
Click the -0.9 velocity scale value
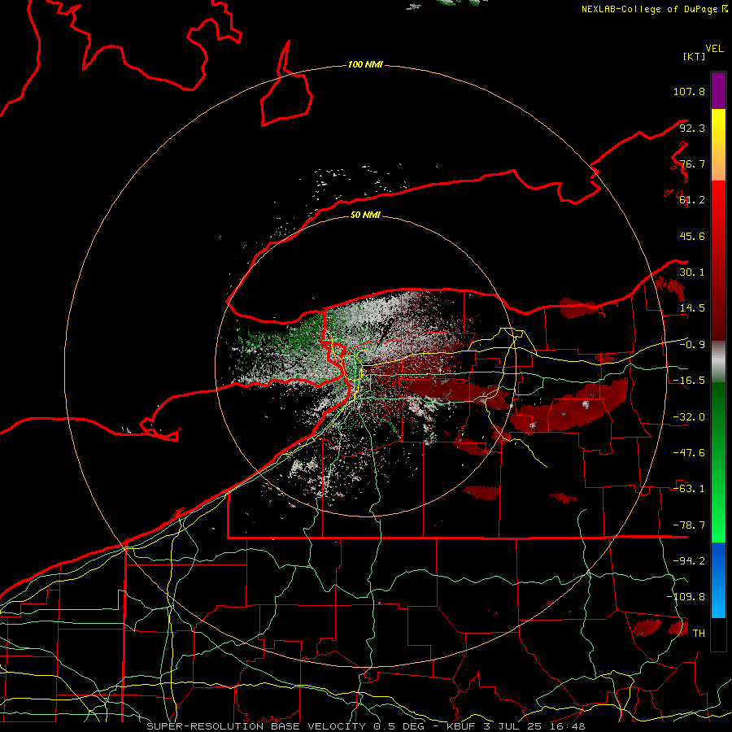coord(692,345)
